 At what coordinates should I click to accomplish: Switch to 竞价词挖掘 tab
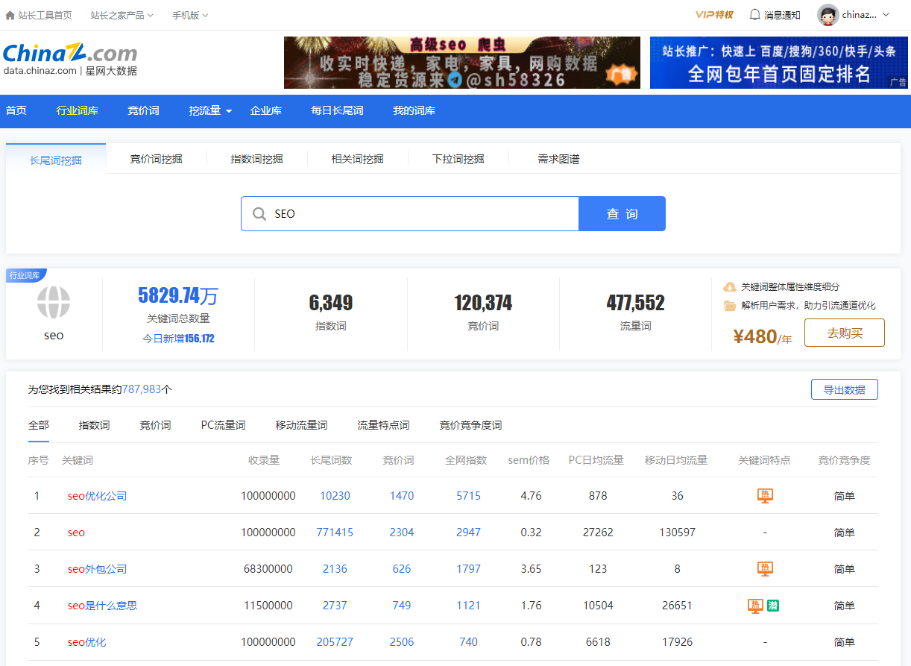pyautogui.click(x=157, y=159)
